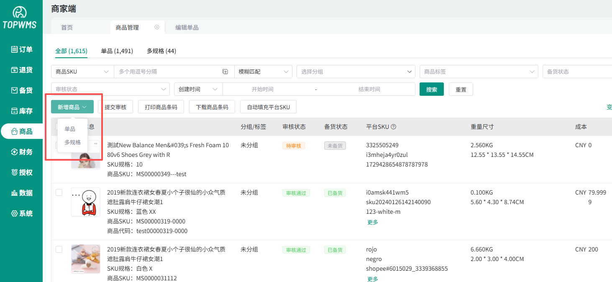Screen dimensions: 612x282
Task: Open the 订单 orders sidebar icon
Action: click(14, 49)
